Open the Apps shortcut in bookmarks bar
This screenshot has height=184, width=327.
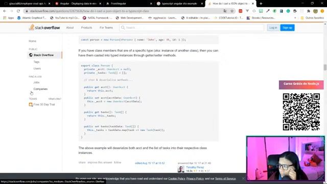point(9,18)
